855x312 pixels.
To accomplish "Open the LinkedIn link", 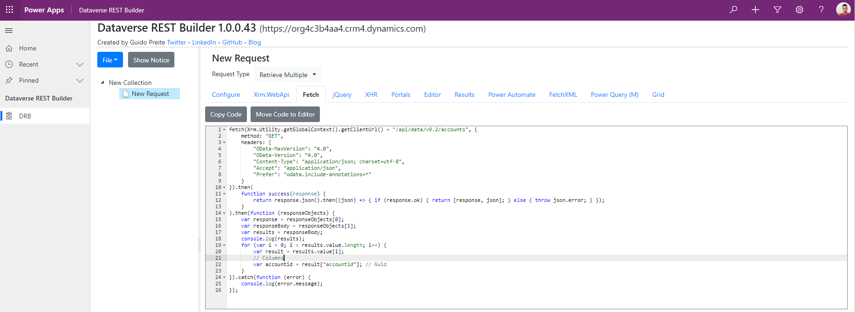I will click(x=204, y=42).
